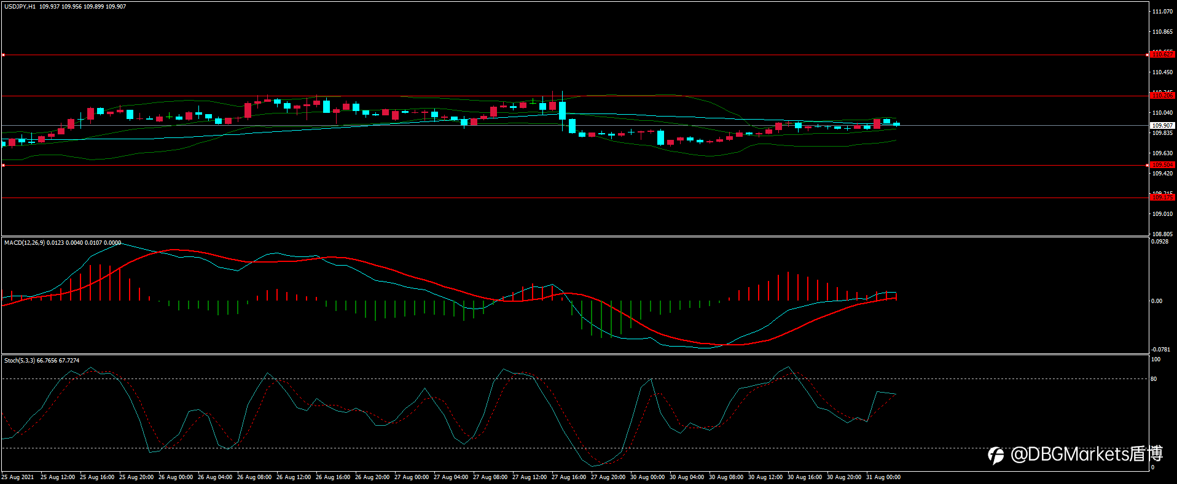Click the 31 Aug 00:00 time label
This screenshot has width=1177, height=484.
tap(883, 477)
